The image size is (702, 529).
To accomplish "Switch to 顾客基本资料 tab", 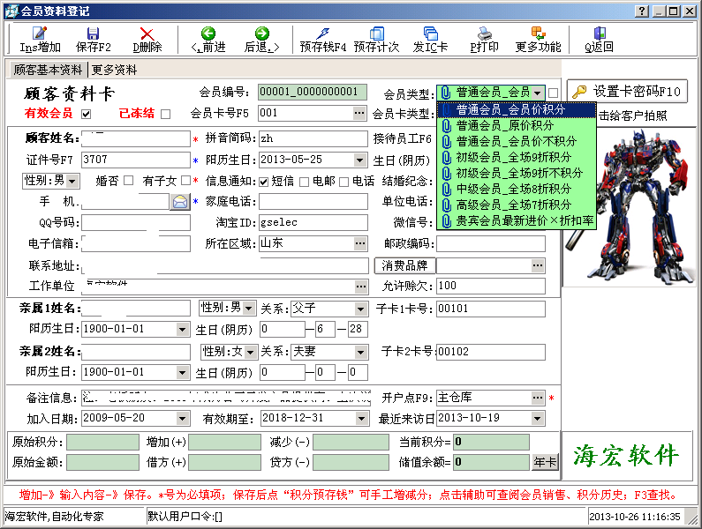I will [48, 70].
